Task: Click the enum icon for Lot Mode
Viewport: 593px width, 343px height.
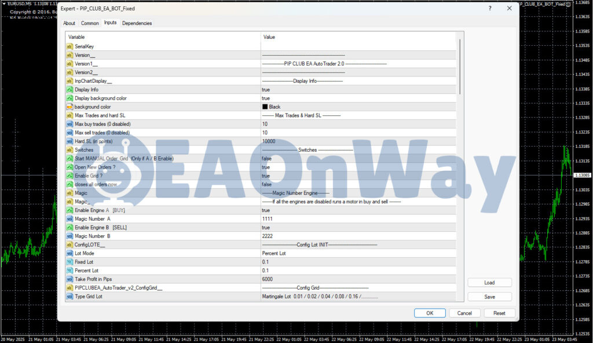Action: click(69, 253)
